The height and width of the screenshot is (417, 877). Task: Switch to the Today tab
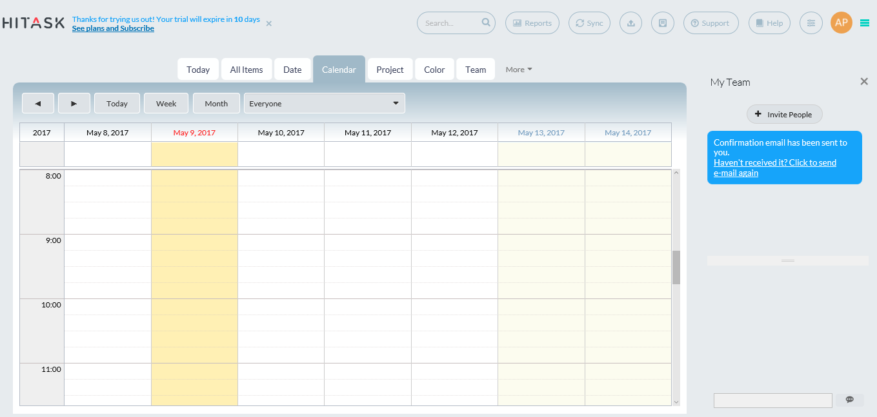tap(198, 70)
